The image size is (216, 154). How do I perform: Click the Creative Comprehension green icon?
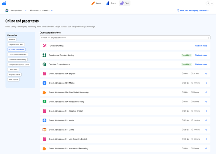[44, 64]
